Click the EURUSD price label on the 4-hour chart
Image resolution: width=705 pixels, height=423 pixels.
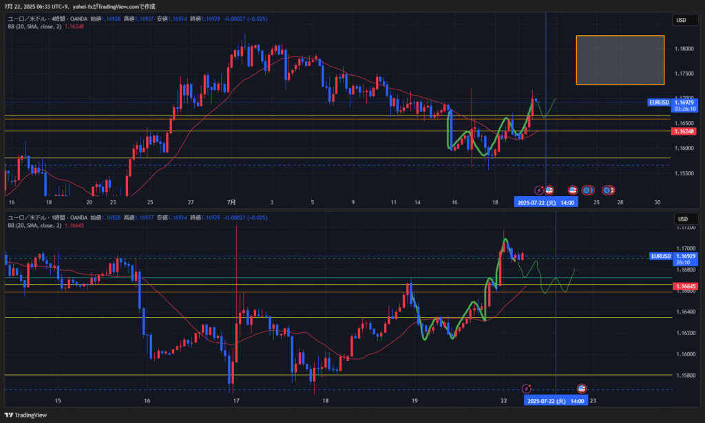[x=659, y=102]
